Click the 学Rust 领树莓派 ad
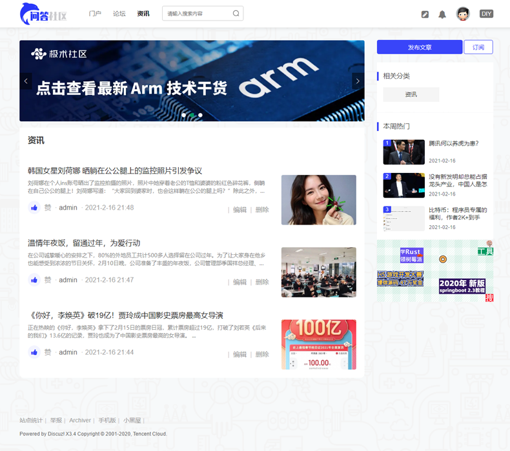The width and height of the screenshot is (510, 451). pos(411,256)
